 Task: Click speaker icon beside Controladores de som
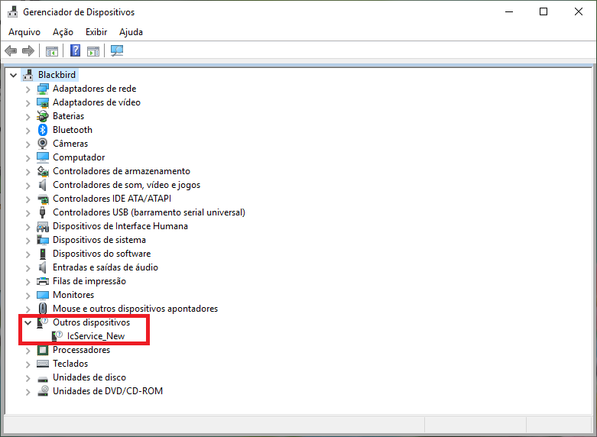(x=43, y=185)
